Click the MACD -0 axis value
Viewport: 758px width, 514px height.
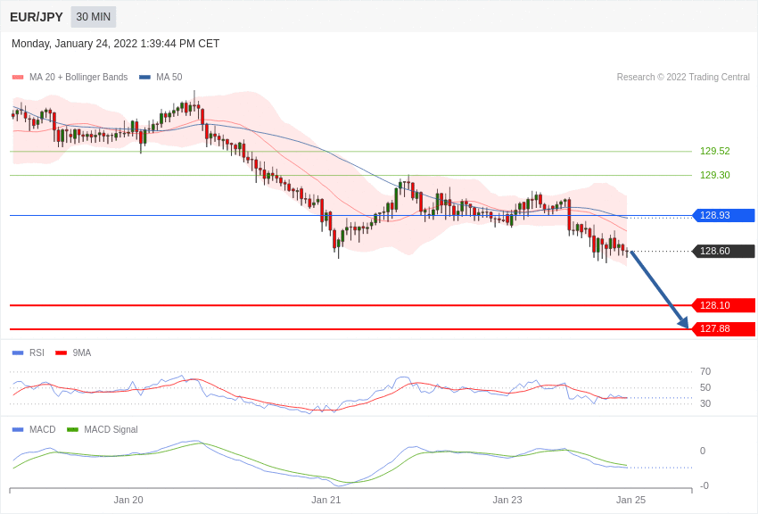point(704,485)
